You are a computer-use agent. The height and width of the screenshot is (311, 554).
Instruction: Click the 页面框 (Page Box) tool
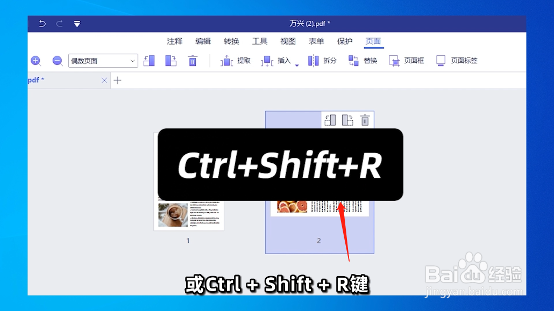point(408,61)
